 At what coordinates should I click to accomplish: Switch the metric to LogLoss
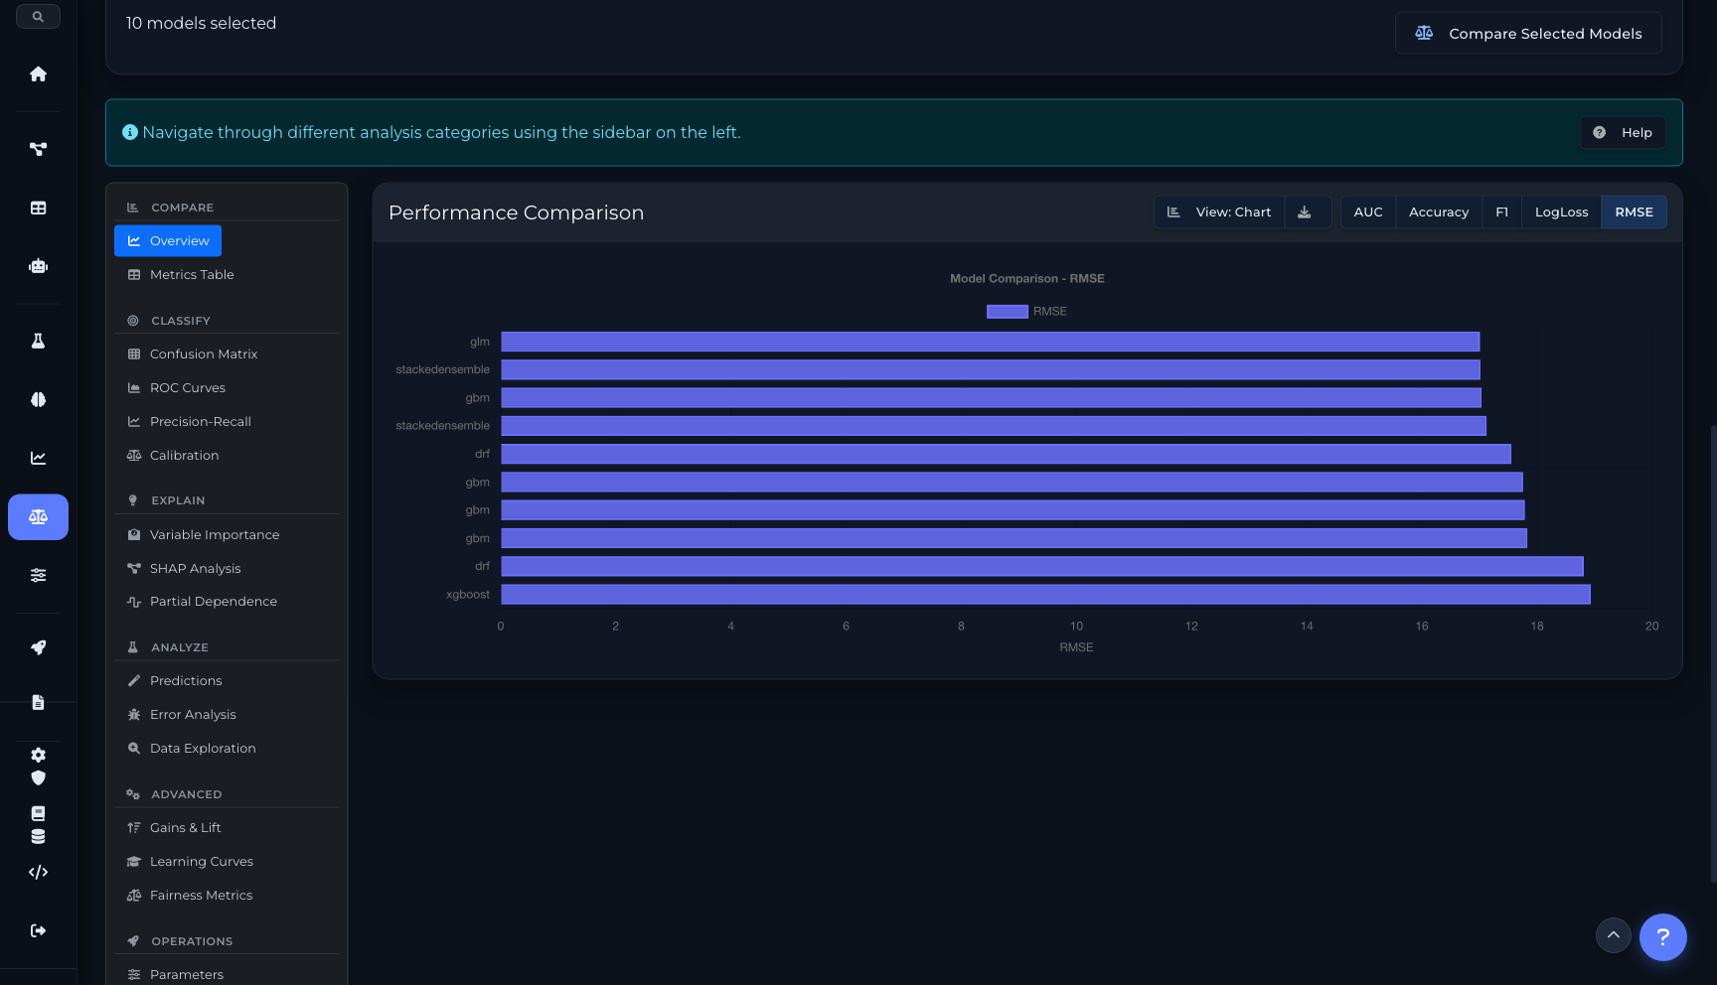point(1560,211)
